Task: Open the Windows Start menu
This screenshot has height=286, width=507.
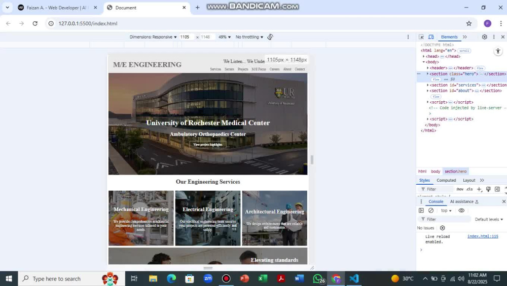Action: [9, 278]
